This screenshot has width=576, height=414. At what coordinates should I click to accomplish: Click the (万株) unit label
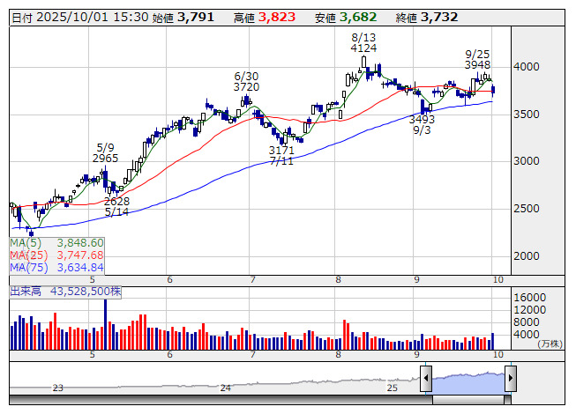pyautogui.click(x=550, y=344)
